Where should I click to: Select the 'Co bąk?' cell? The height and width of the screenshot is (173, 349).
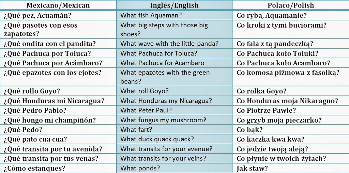tap(291, 129)
